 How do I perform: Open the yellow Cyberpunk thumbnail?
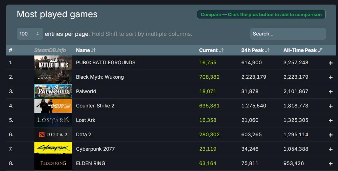click(x=53, y=149)
